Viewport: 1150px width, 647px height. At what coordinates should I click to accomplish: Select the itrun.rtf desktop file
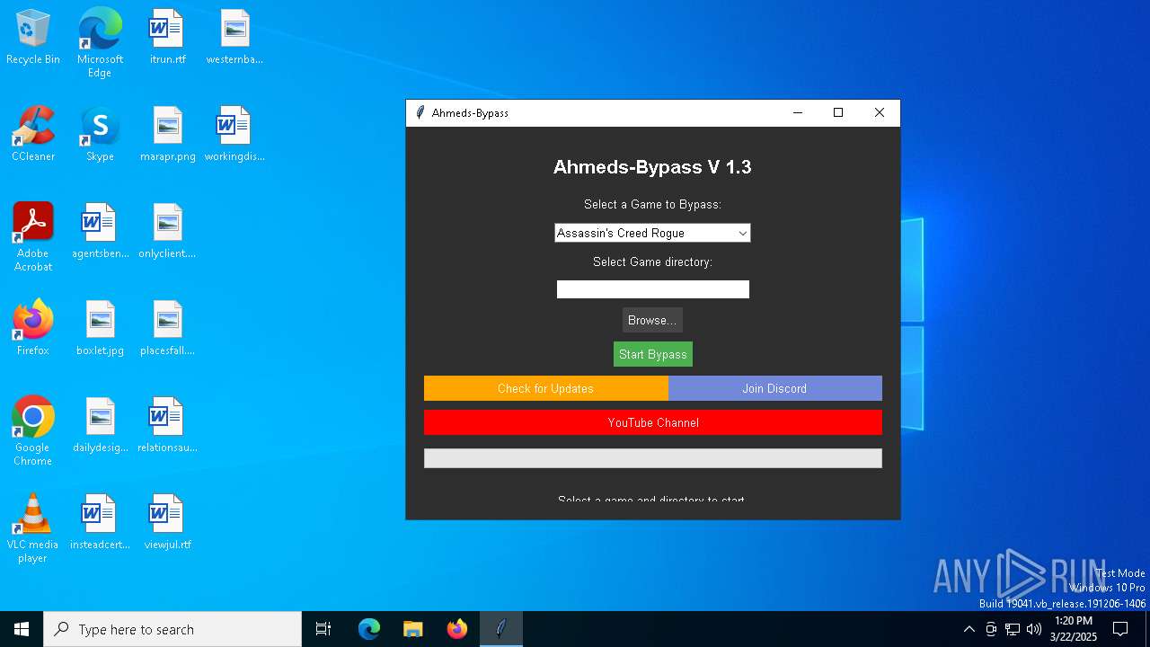point(167,38)
